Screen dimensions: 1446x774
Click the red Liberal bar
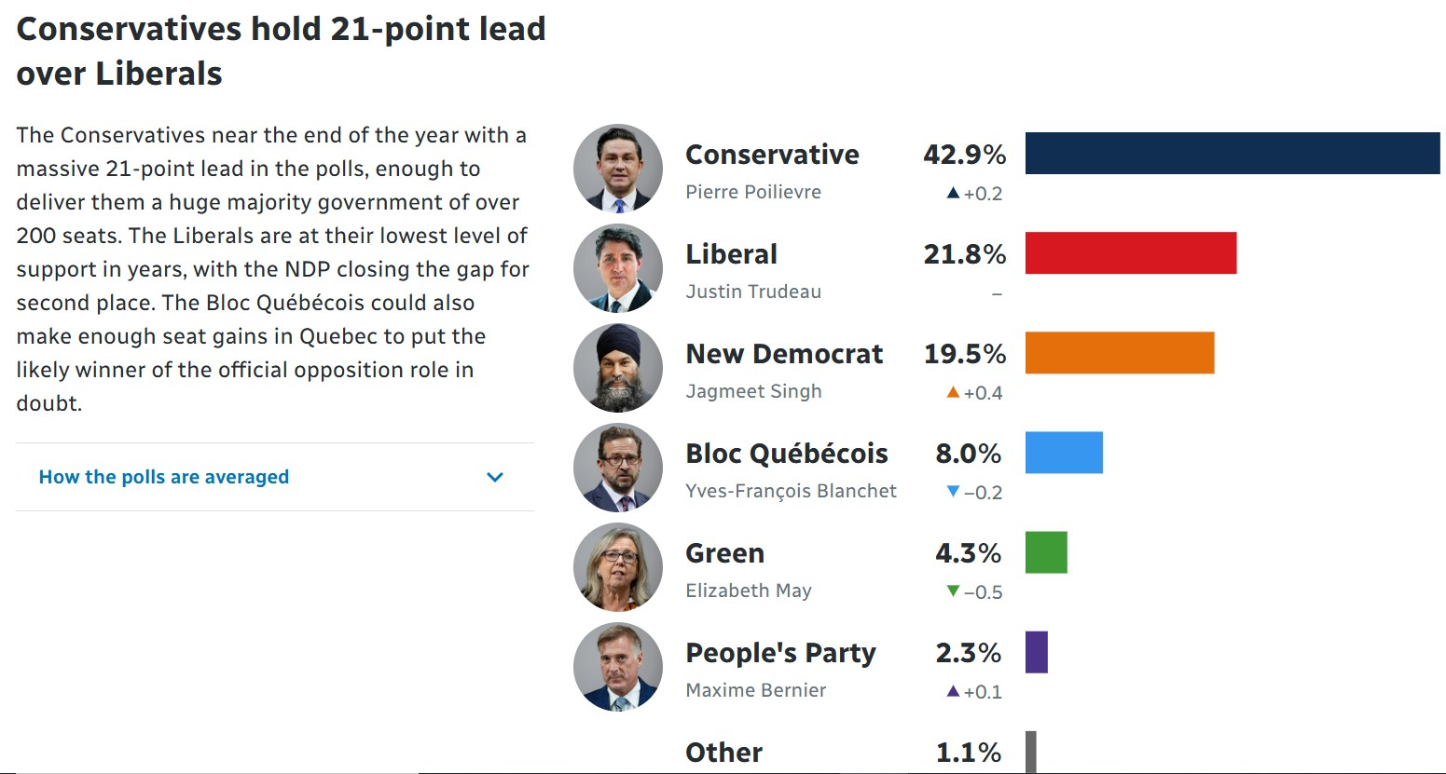pos(1130,253)
